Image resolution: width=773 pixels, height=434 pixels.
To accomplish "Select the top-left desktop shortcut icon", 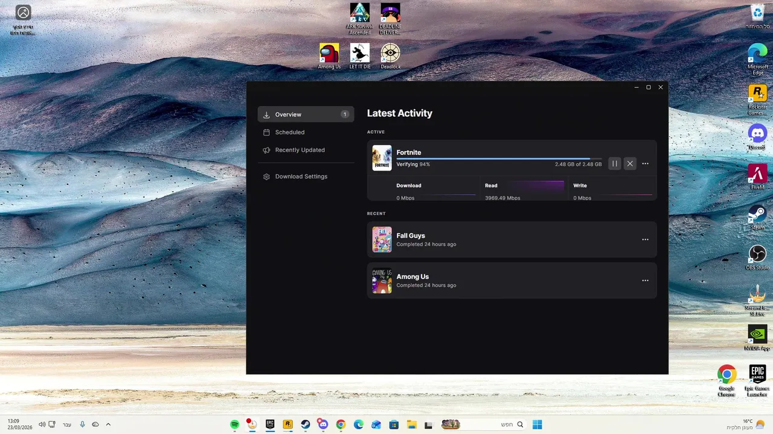I will click(23, 20).
